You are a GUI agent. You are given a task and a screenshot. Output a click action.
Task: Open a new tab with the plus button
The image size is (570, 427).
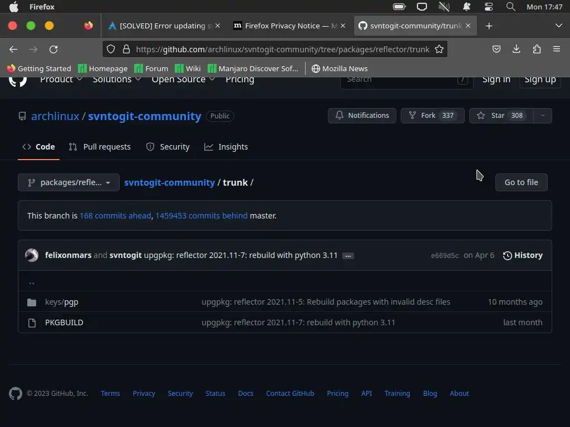tap(489, 26)
